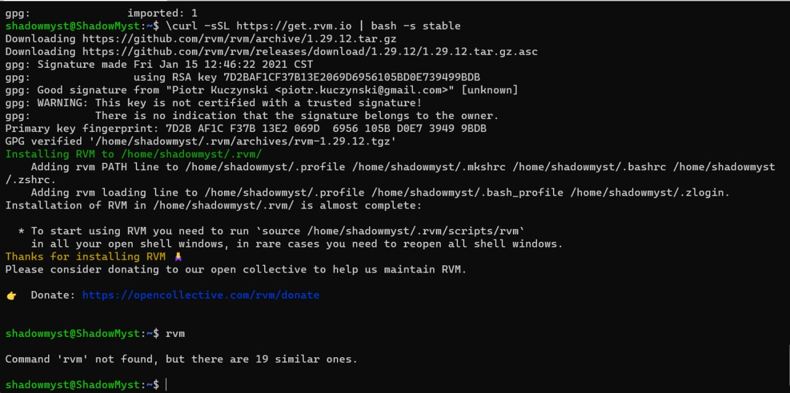
Task: Place cursor at the final shell prompt
Action: [x=166, y=384]
